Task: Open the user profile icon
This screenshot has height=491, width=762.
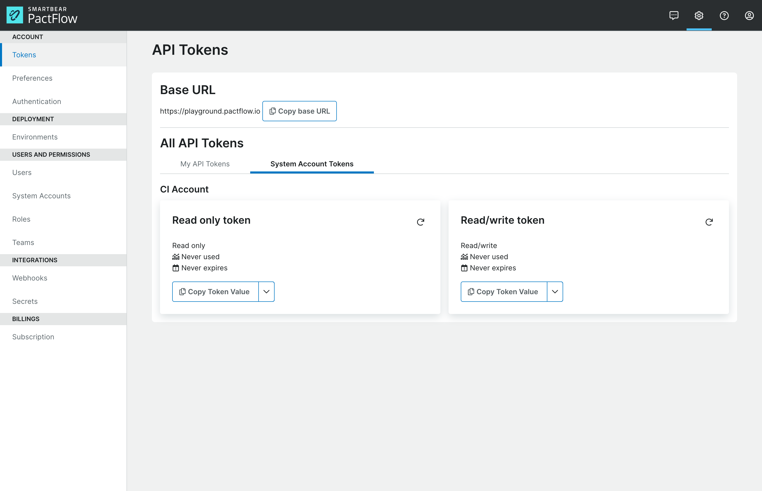Action: [x=749, y=15]
